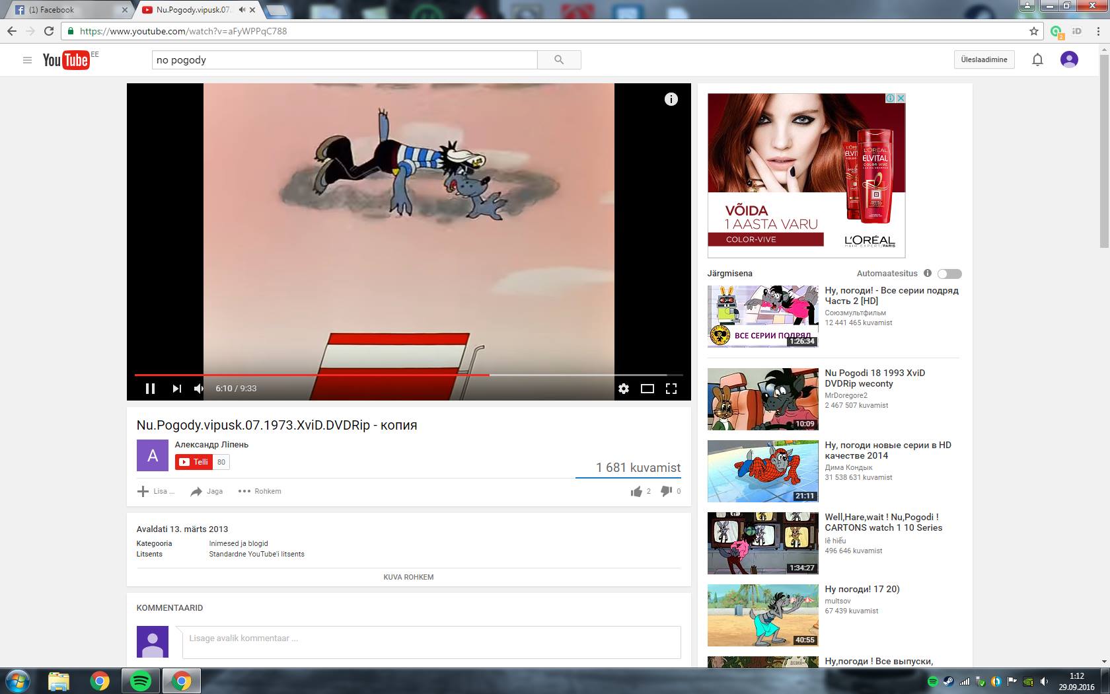Skip to the next video
The width and height of the screenshot is (1110, 694).
[176, 389]
